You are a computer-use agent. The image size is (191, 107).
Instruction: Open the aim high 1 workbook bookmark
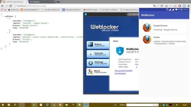(x=109, y=10)
